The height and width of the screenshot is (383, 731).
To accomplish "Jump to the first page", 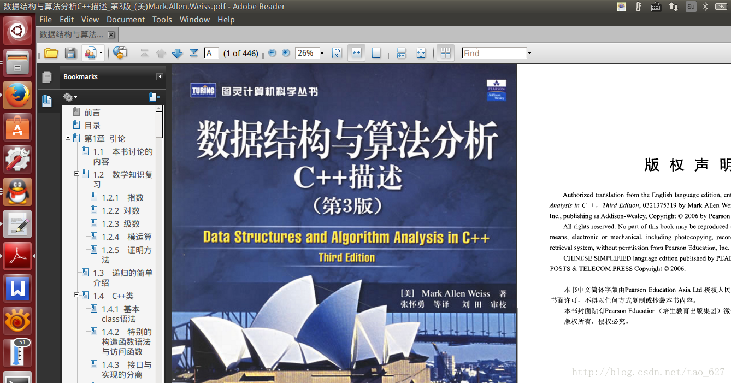I will click(144, 53).
